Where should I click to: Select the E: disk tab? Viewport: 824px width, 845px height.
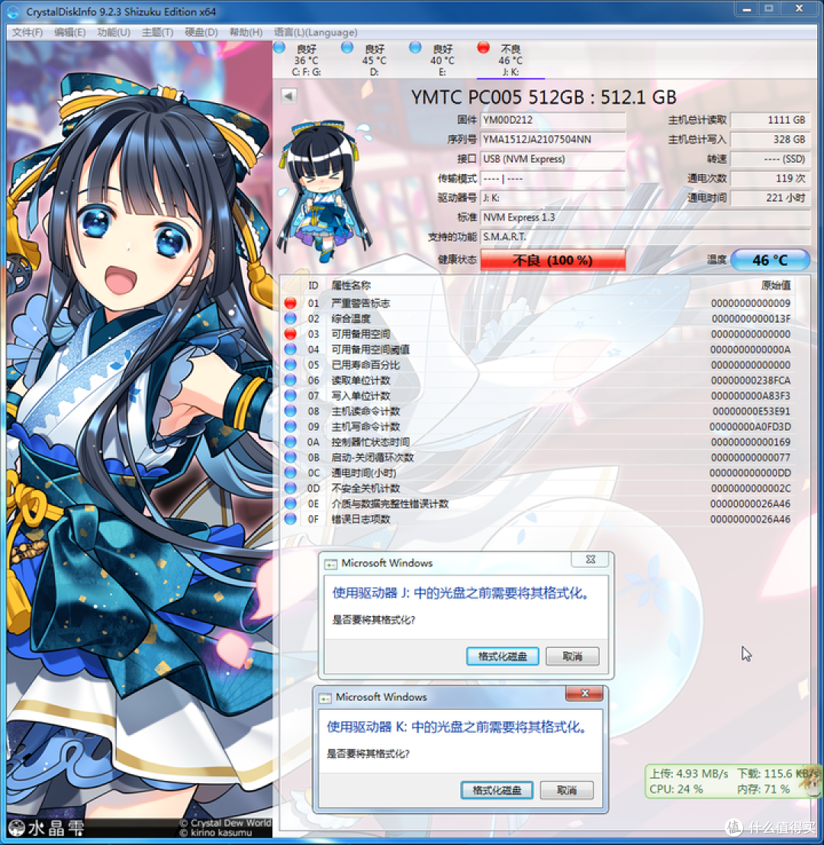click(x=443, y=60)
